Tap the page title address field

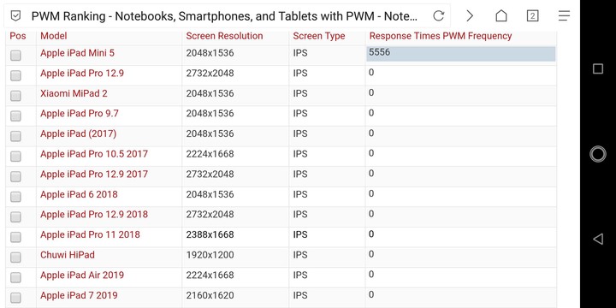pyautogui.click(x=224, y=16)
